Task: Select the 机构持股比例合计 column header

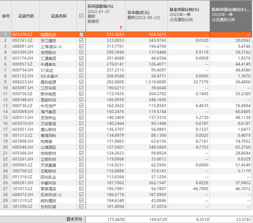Action: click(231, 16)
